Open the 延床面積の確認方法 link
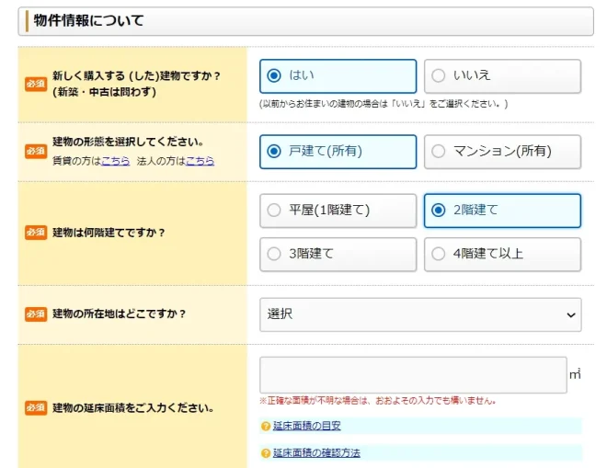 pos(316,453)
